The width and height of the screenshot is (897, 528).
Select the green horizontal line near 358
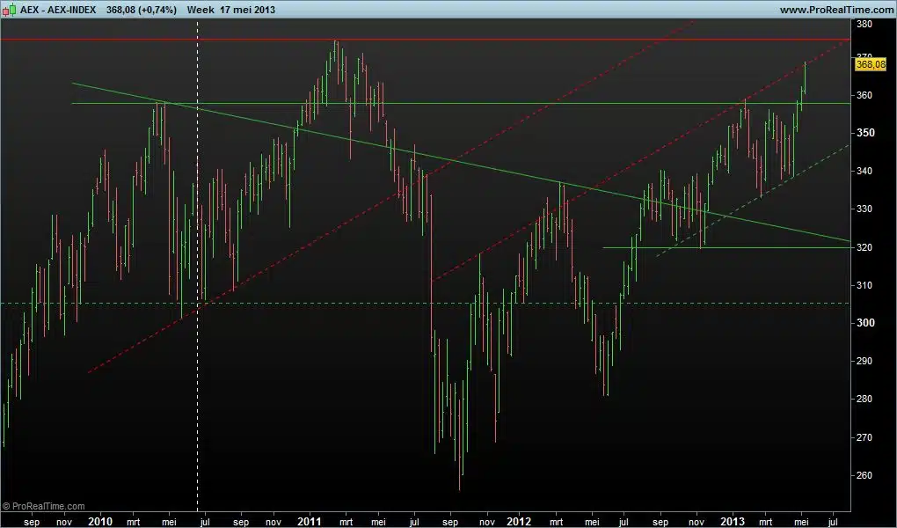click(x=528, y=103)
